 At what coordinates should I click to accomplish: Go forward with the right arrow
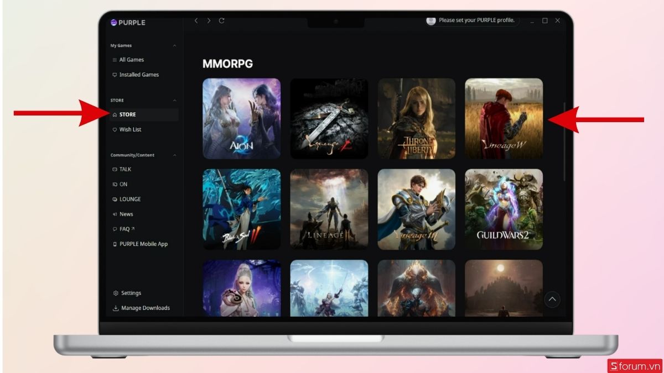coord(209,20)
